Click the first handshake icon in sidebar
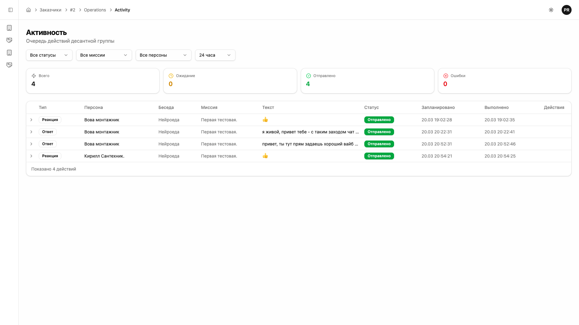The height and width of the screenshot is (325, 579). [x=9, y=40]
